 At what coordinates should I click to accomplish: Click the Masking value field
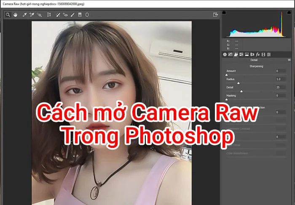click(281, 96)
